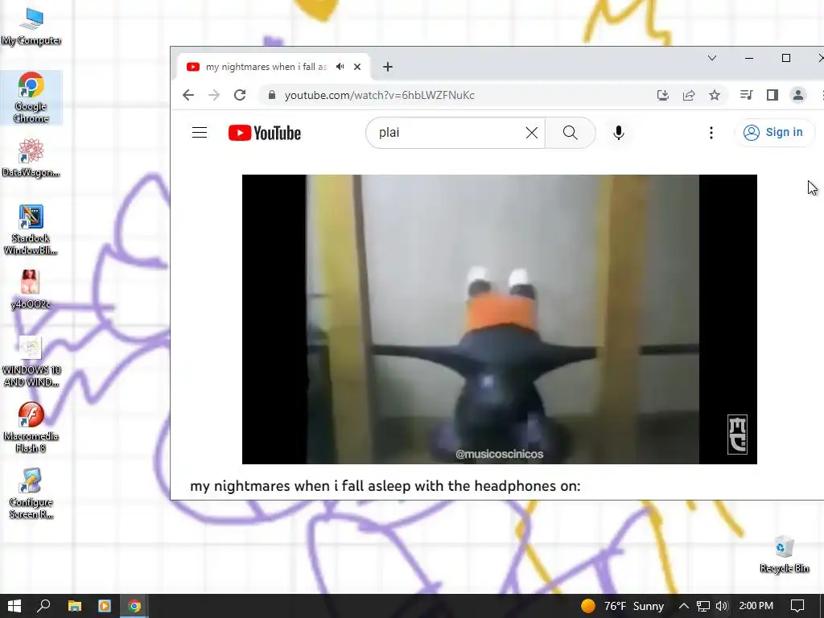This screenshot has width=824, height=618.
Task: Toggle Chrome side panel
Action: pos(772,95)
